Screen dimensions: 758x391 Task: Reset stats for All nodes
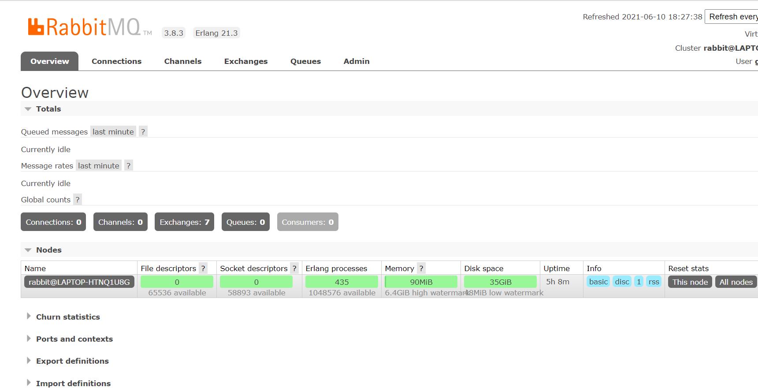736,282
